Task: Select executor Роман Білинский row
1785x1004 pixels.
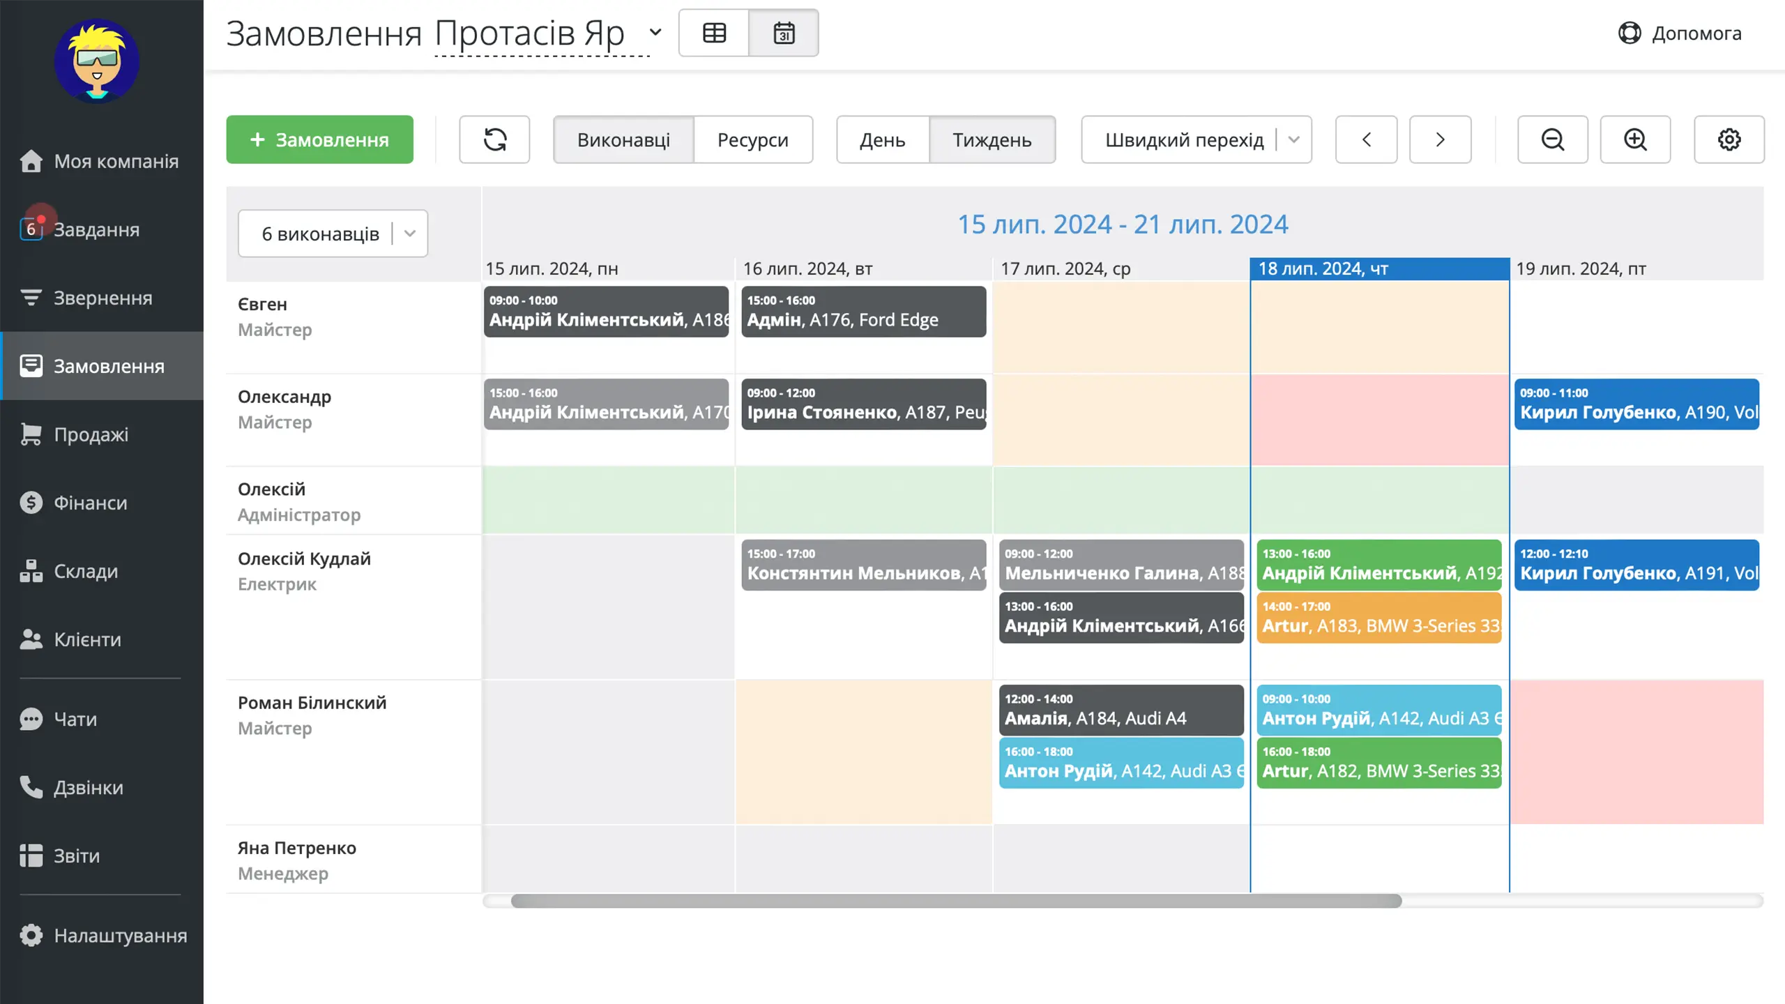Action: click(354, 752)
